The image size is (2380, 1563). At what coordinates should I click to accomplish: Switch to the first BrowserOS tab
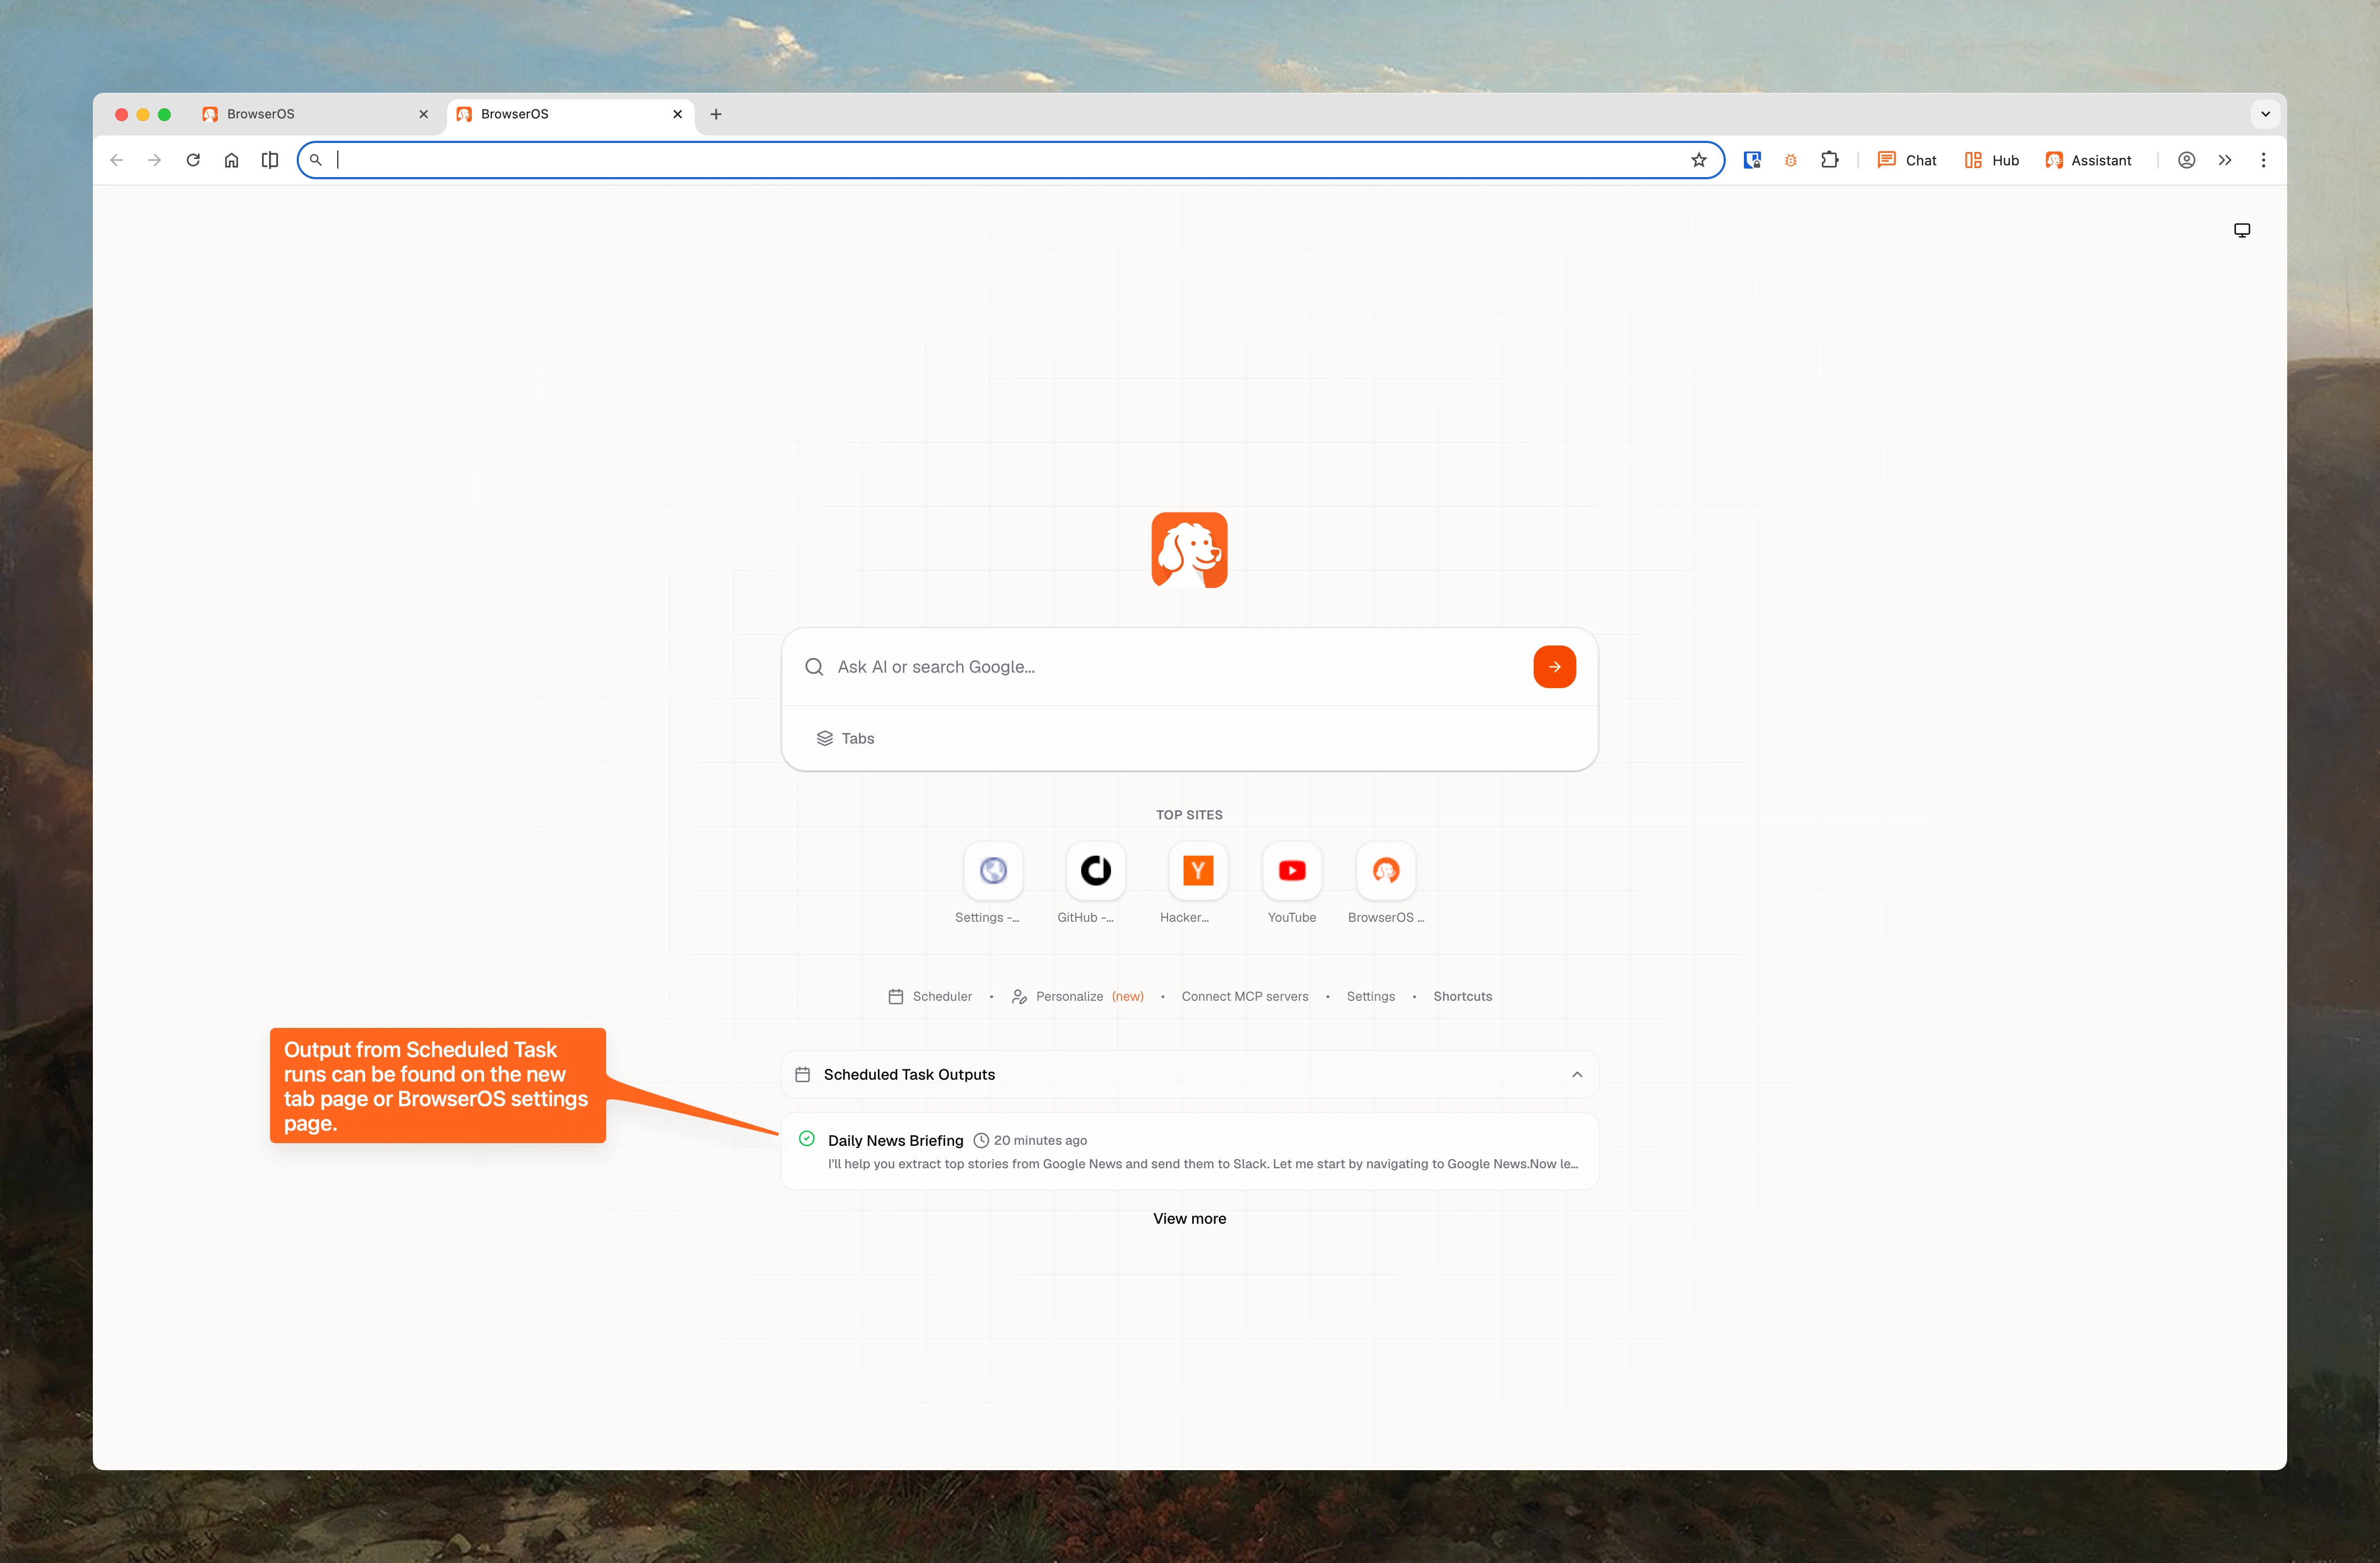coord(300,114)
